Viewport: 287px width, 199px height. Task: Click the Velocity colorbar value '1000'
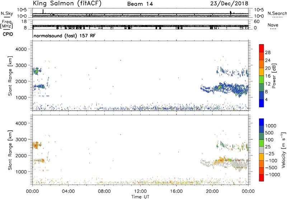click(271, 126)
